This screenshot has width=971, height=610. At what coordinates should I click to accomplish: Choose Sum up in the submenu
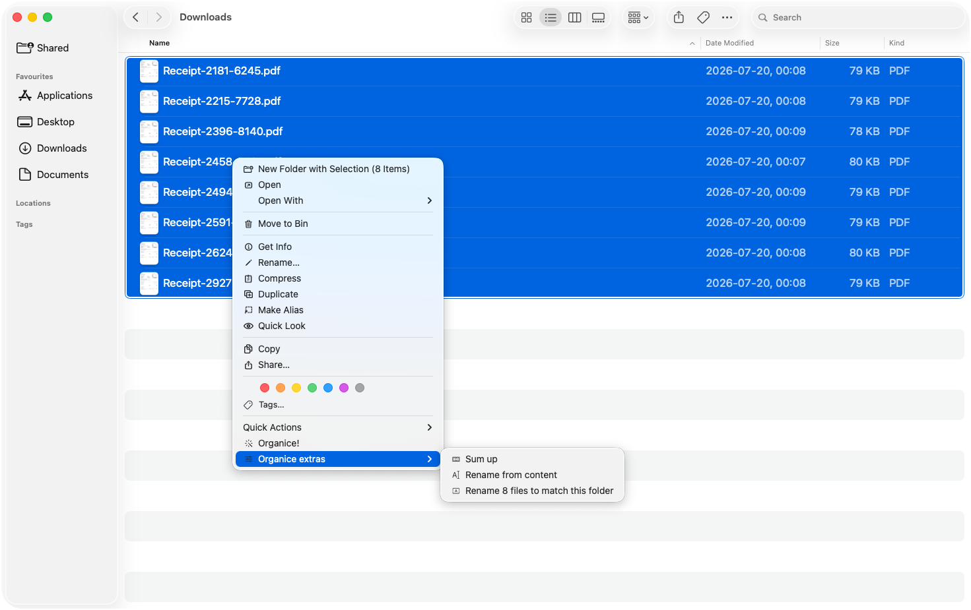pyautogui.click(x=532, y=459)
